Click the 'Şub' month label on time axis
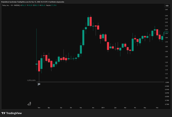Screen dimensions: 172x117 pyautogui.click(x=115, y=108)
